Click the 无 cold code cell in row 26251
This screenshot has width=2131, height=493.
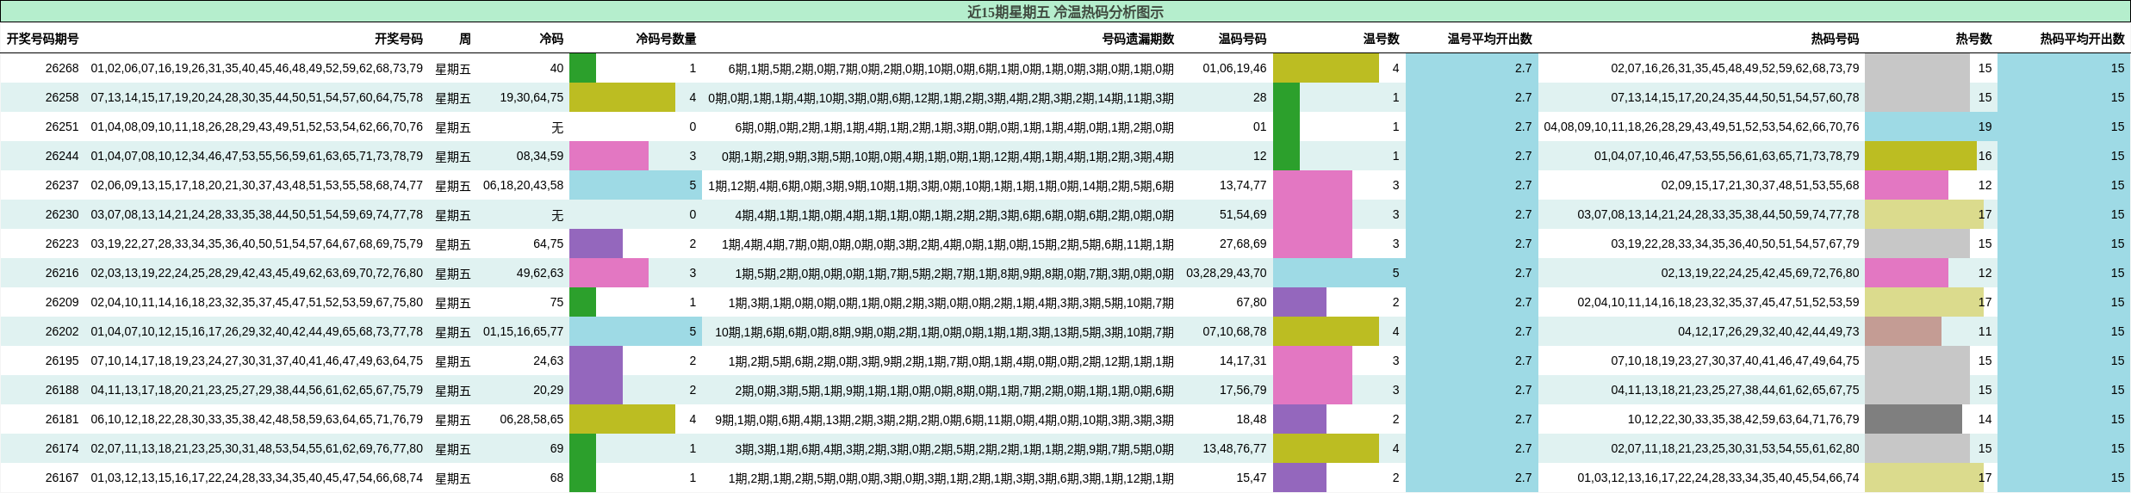coord(557,127)
